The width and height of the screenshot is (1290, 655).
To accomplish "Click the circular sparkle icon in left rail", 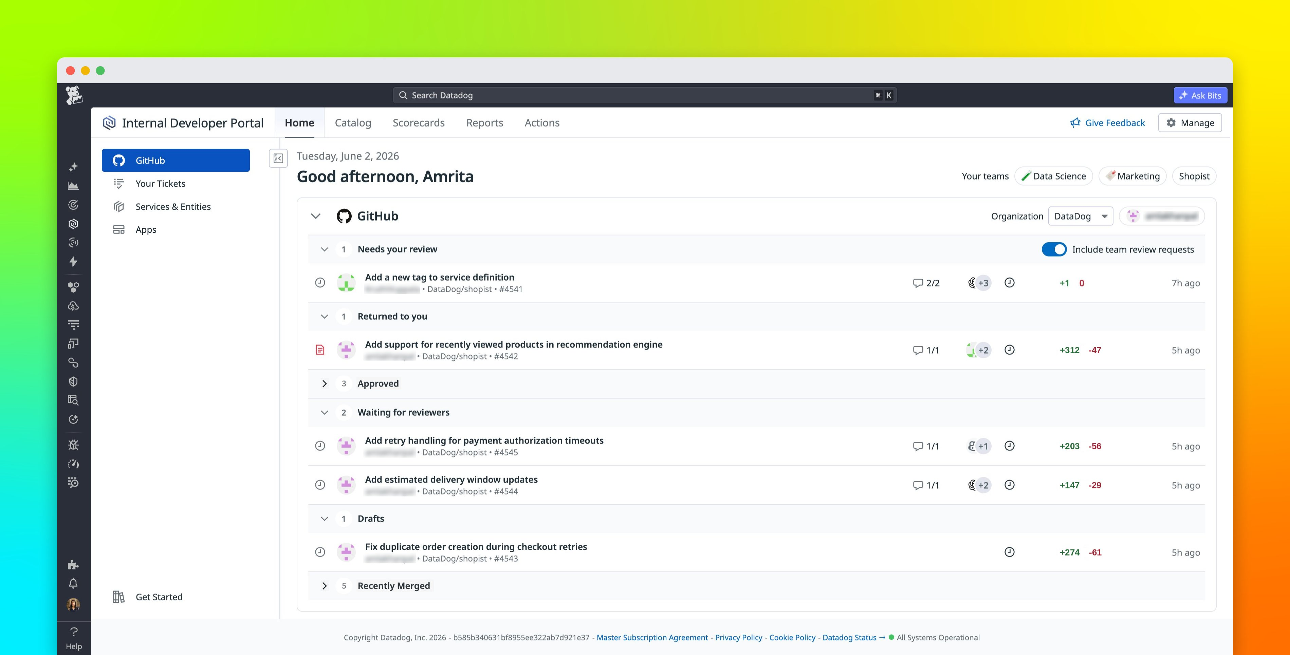I will click(x=74, y=419).
